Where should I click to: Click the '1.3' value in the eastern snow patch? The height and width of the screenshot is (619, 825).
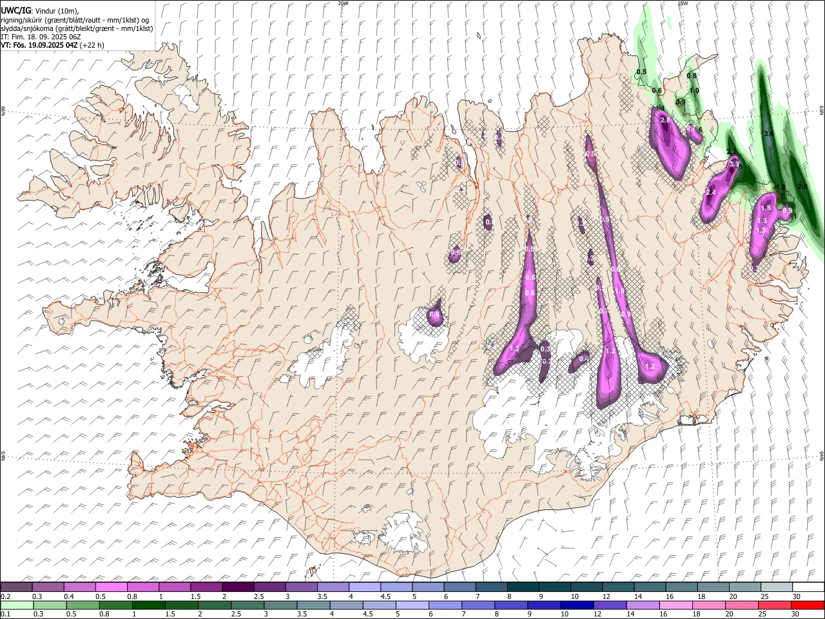pyautogui.click(x=761, y=230)
